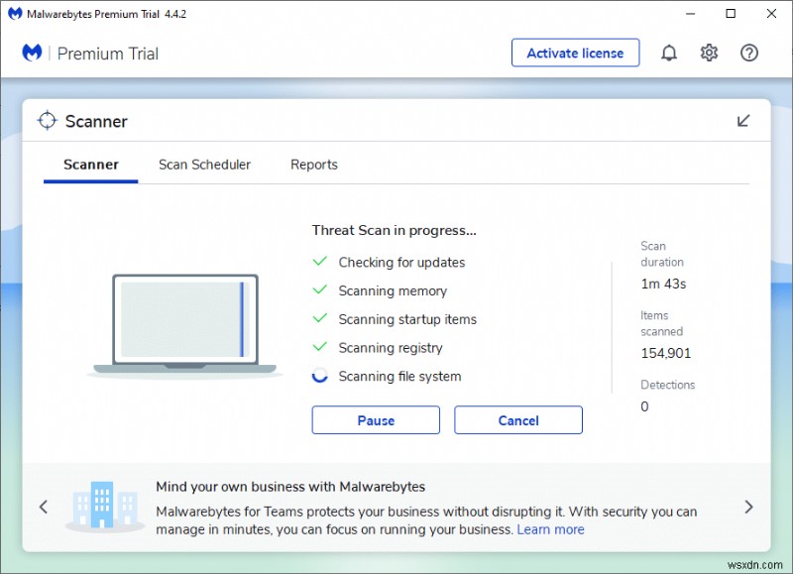Viewport: 793px width, 574px height.
Task: Cancel the threat scan
Action: coord(517,419)
